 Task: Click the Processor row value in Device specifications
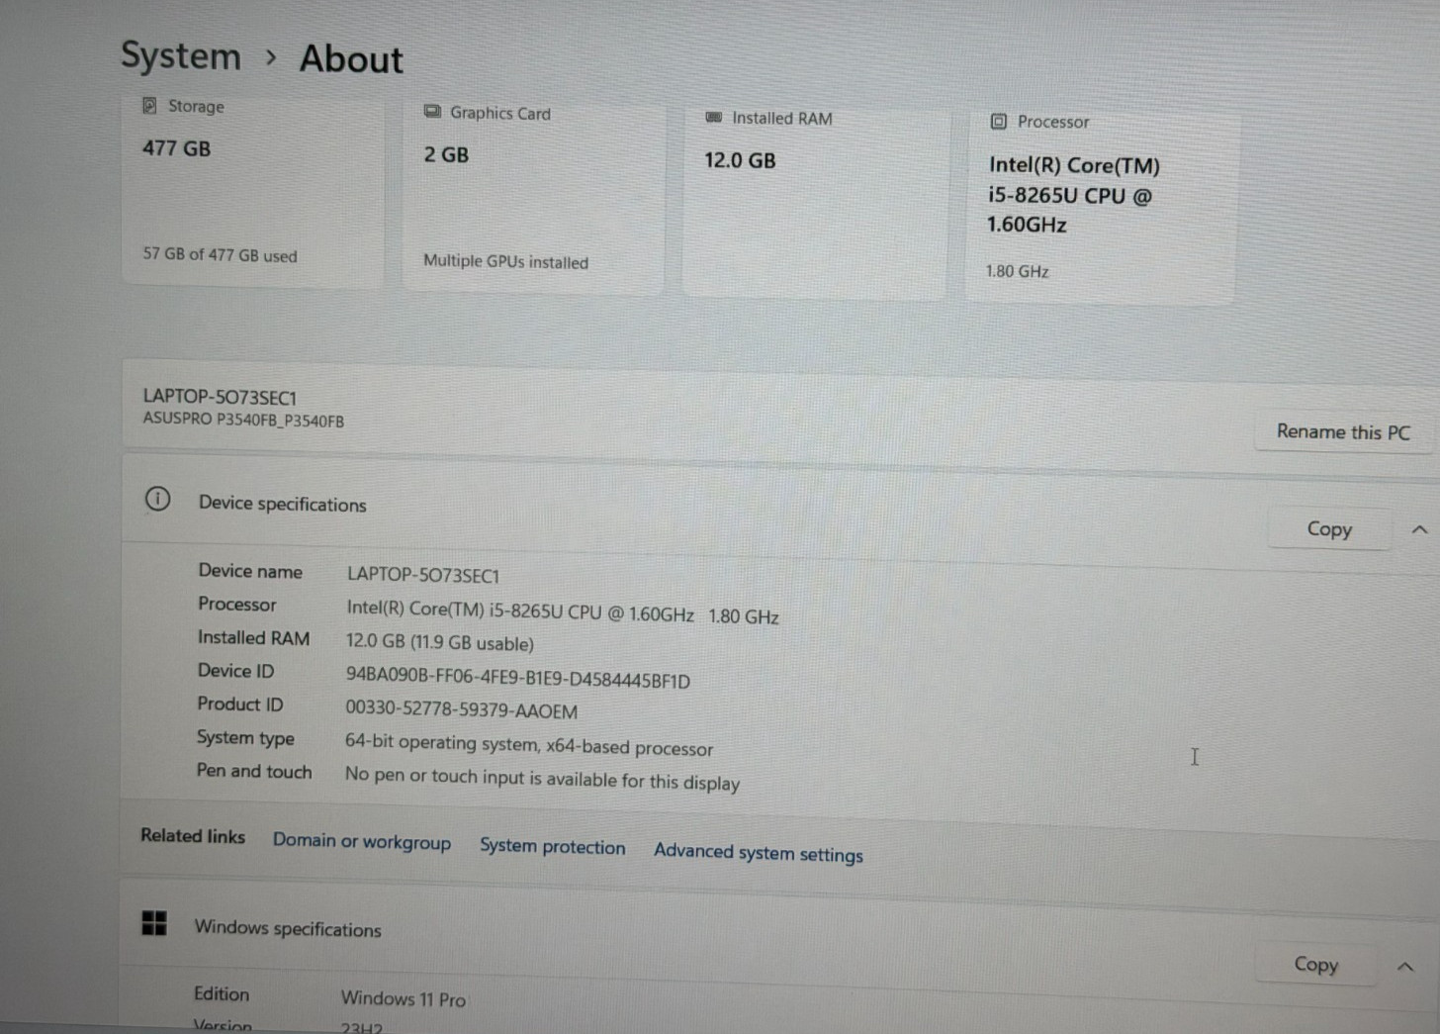click(563, 612)
